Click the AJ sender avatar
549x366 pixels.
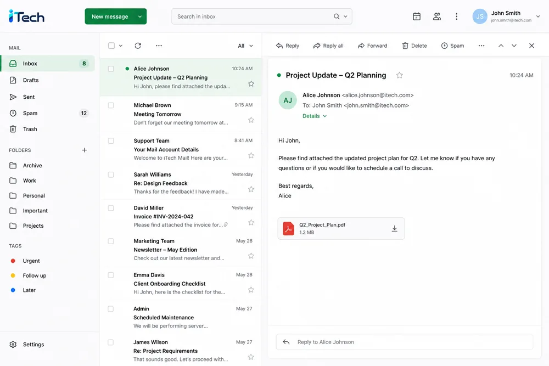288,100
